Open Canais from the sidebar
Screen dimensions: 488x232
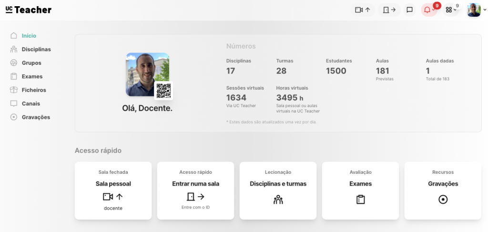(x=31, y=104)
